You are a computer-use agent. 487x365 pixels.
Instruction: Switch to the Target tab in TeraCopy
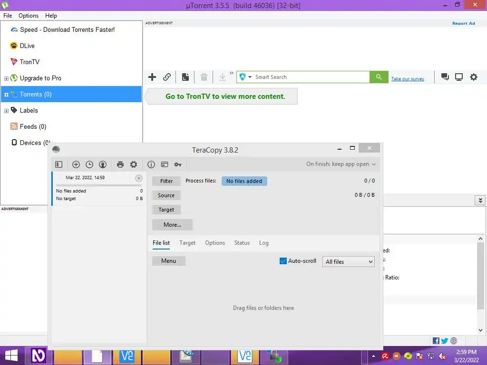[187, 243]
